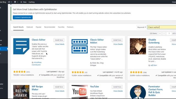
Task: Click the Disable Gutenberg star rating
Action: [136, 72]
